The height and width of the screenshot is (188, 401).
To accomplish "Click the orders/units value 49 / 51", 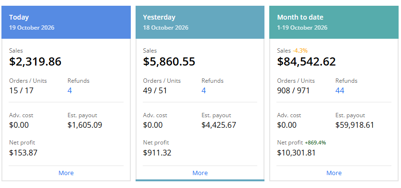I will (155, 90).
